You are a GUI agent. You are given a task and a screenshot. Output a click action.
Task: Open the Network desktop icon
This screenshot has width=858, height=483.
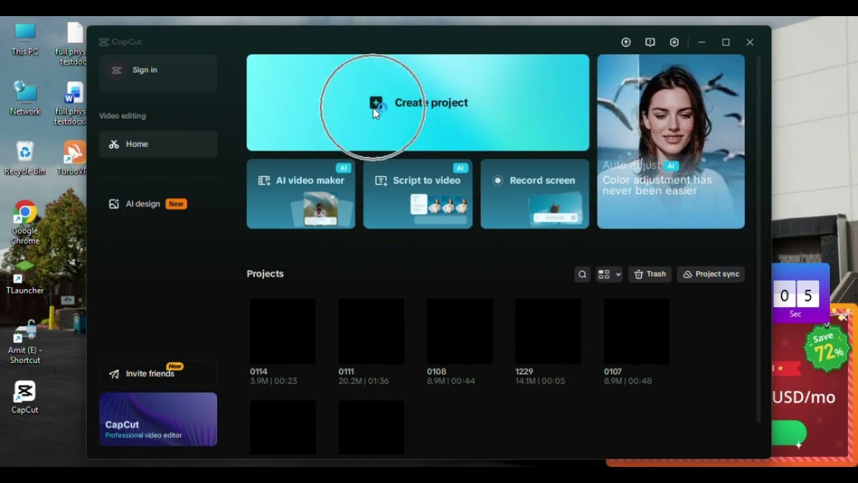tap(25, 99)
